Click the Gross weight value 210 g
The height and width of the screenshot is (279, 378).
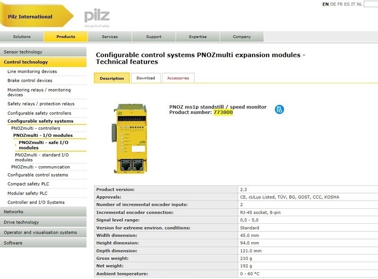pos(246,258)
